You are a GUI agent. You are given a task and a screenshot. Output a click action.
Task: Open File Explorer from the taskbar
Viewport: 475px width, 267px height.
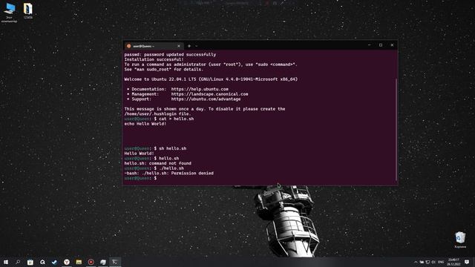coord(79,262)
